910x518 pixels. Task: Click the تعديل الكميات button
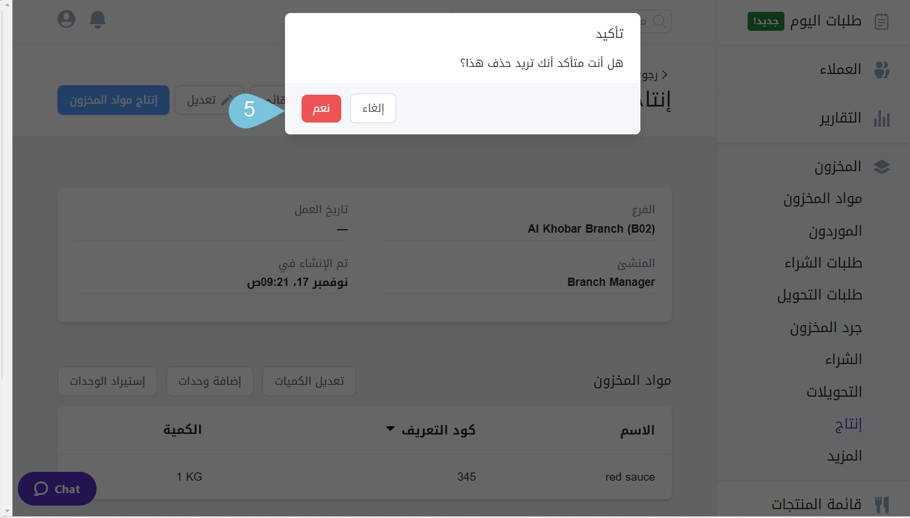309,381
